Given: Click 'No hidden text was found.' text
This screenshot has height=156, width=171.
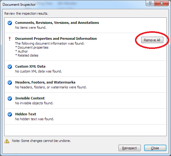Looking at the screenshot, I should tap(35, 119).
